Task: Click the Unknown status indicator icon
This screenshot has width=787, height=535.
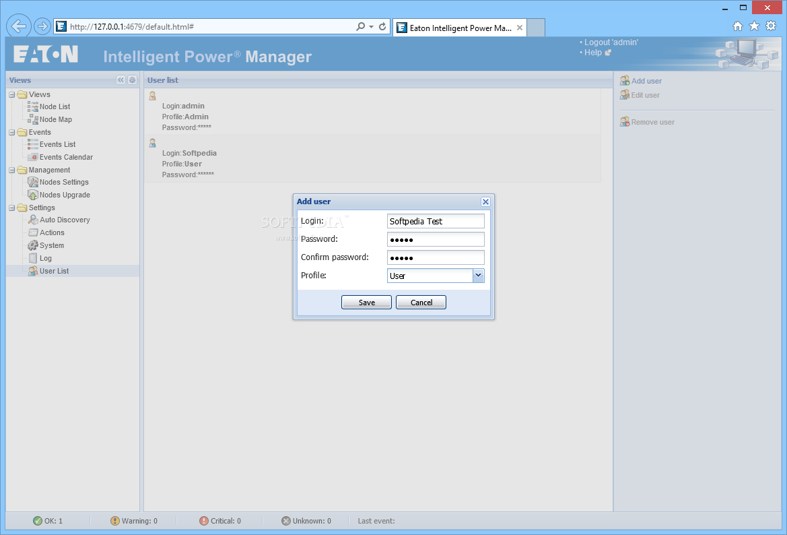Action: tap(286, 521)
